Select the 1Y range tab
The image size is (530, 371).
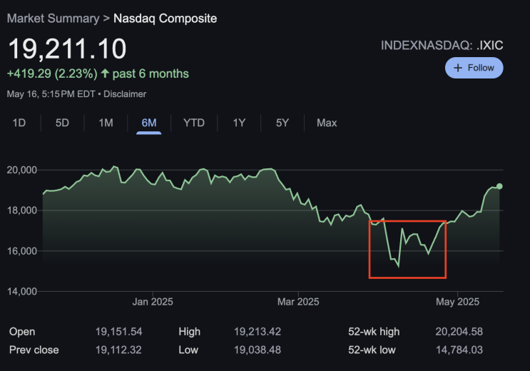(x=239, y=123)
